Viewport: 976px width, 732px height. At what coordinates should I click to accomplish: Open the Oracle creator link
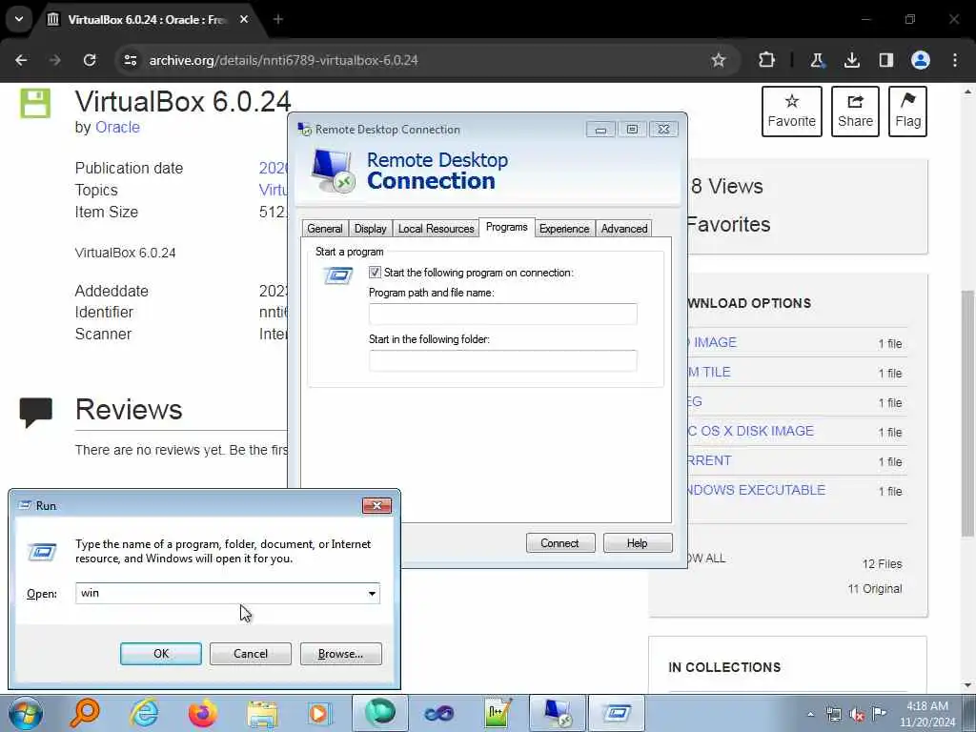117,127
